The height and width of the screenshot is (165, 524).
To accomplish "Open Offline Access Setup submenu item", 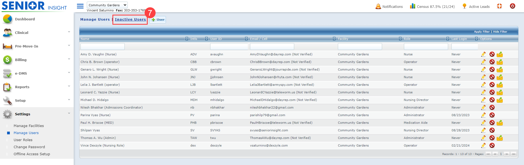I will [x=32, y=154].
